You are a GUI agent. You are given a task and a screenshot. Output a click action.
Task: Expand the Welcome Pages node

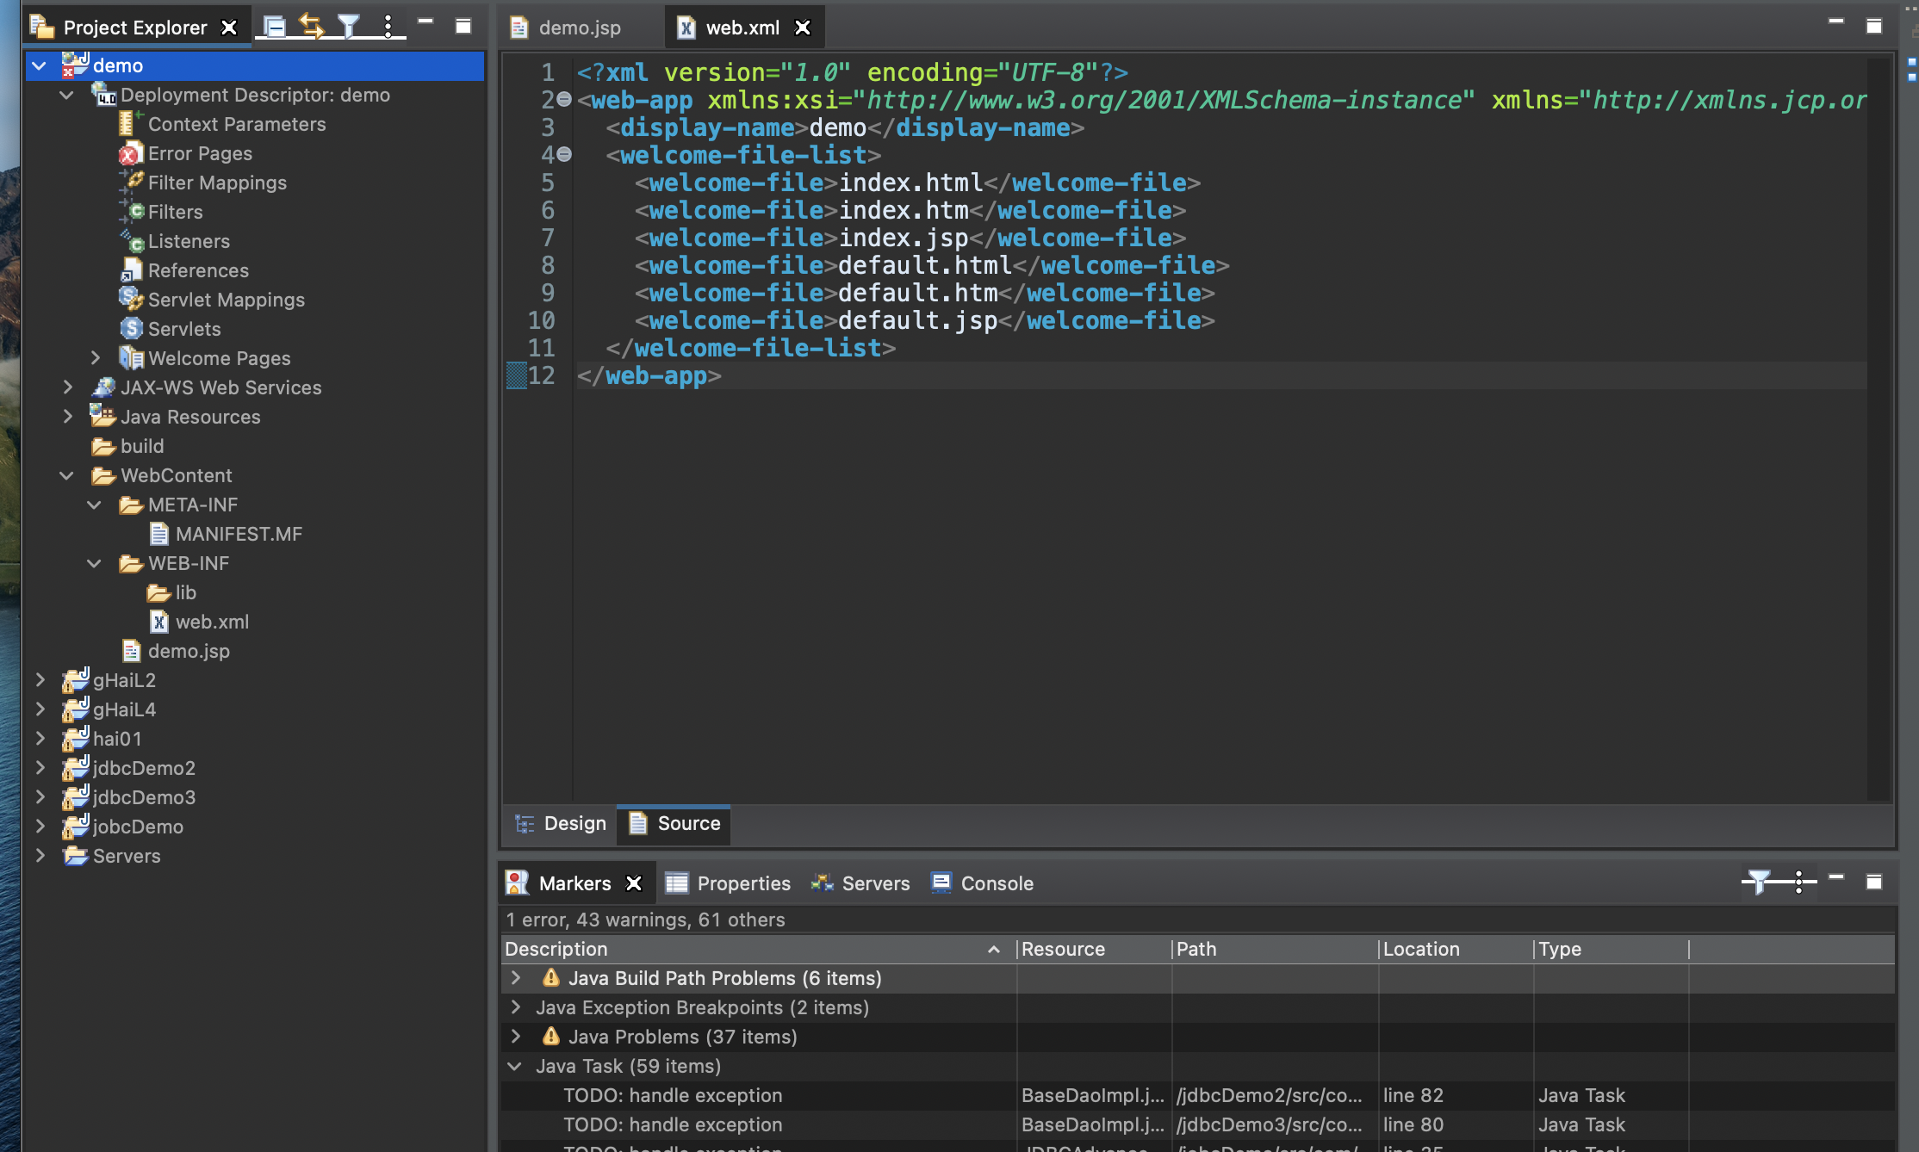point(95,358)
